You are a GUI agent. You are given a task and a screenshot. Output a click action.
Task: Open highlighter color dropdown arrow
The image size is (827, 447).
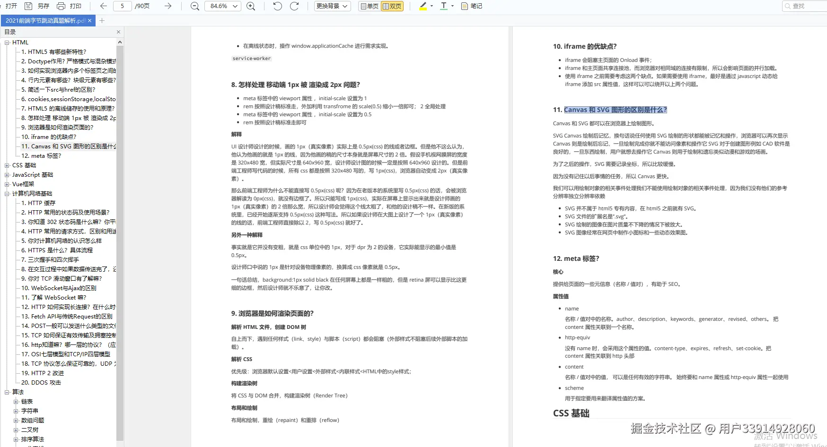(x=431, y=6)
